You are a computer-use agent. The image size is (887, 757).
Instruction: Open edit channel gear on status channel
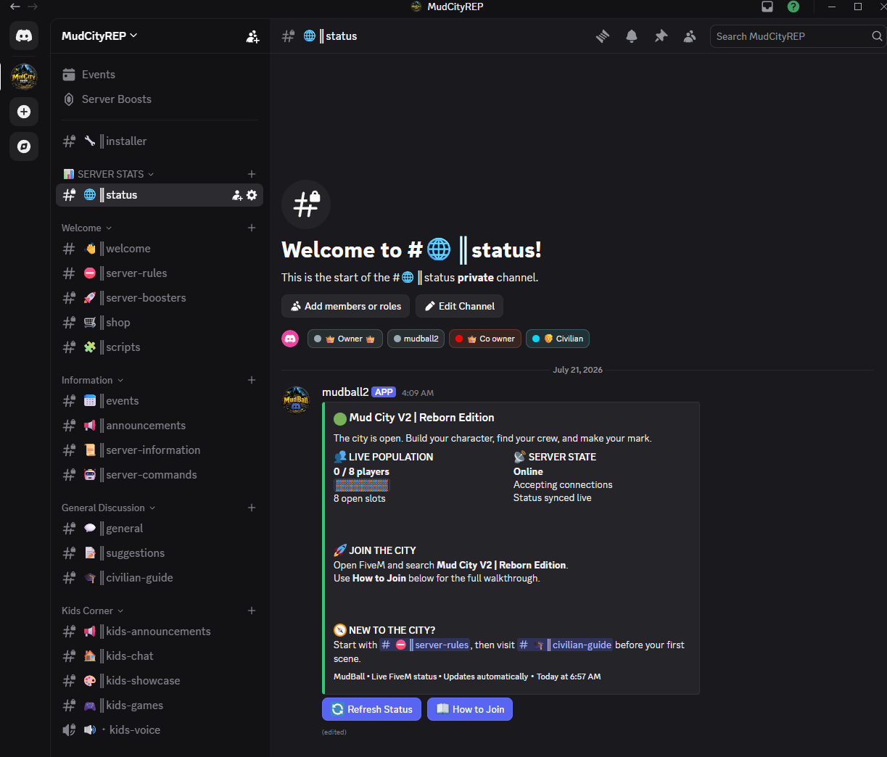tap(252, 195)
